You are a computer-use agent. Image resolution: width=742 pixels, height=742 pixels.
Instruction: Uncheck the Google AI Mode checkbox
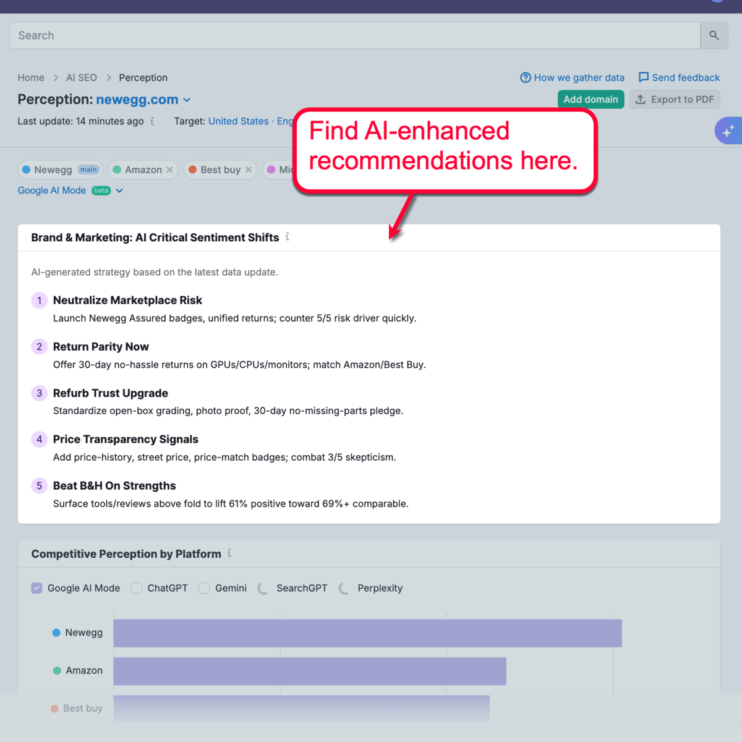pyautogui.click(x=36, y=588)
